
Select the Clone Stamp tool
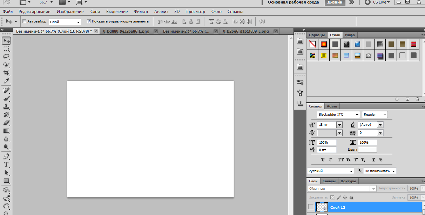point(6,107)
